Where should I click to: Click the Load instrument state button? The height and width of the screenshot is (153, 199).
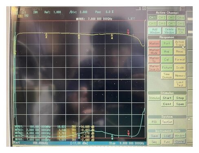pos(167,136)
